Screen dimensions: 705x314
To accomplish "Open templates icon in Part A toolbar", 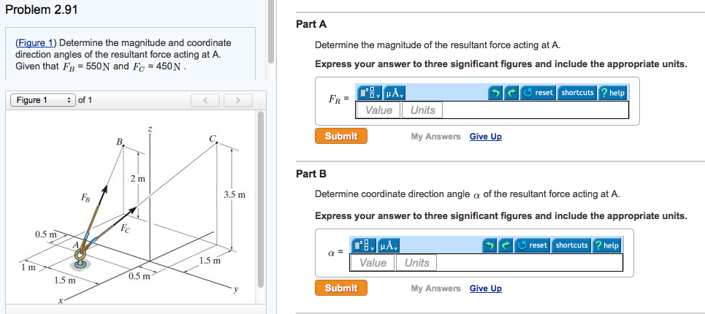I will pos(371,93).
